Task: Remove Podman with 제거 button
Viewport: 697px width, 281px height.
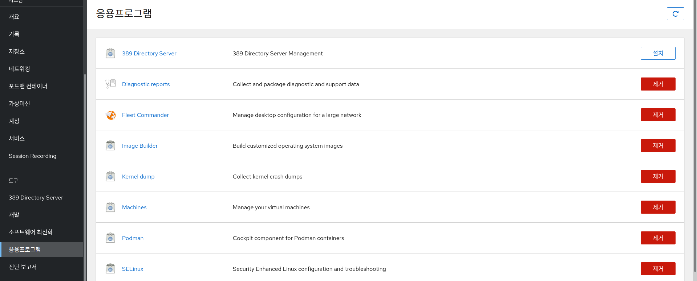Action: pyautogui.click(x=658, y=238)
